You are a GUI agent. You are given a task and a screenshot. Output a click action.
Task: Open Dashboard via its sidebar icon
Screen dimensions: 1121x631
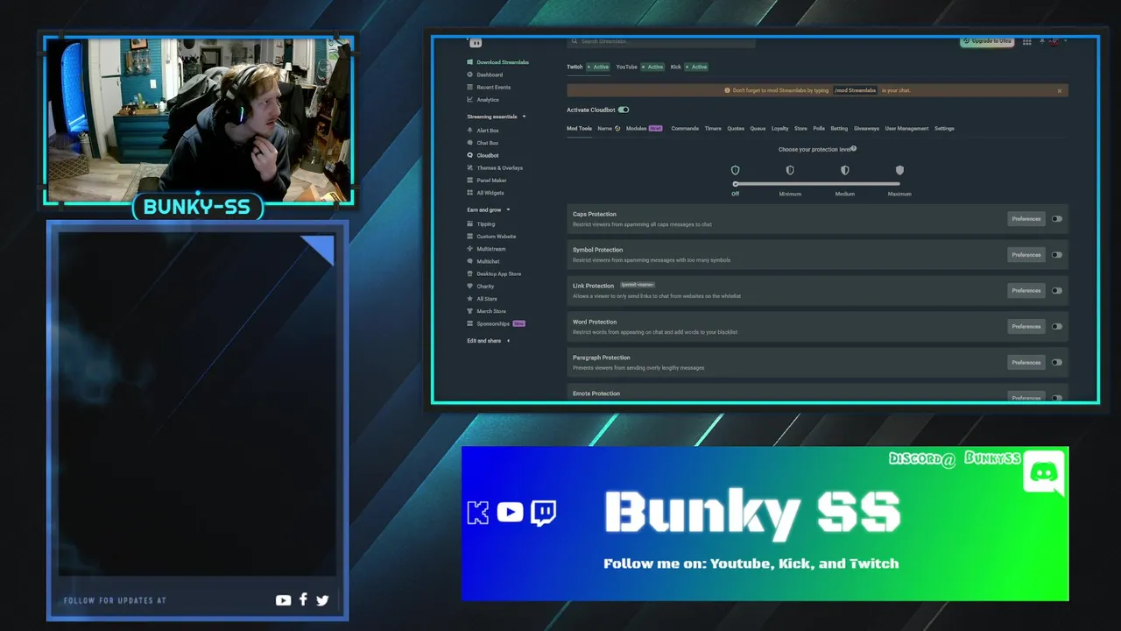coord(470,74)
